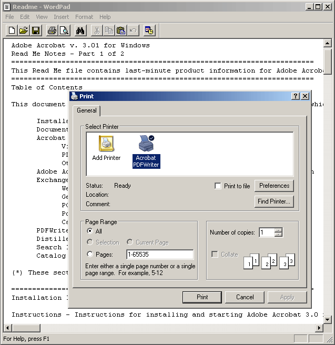Click the Paste clipboard icon
The height and width of the screenshot is (345, 335).
tap(121, 31)
